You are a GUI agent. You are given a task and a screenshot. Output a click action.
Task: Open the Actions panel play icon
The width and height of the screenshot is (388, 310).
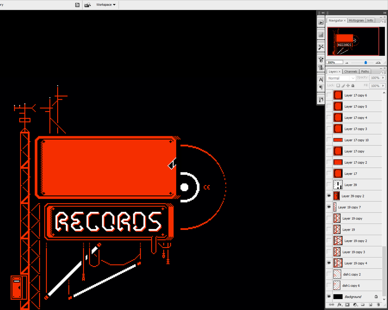pos(321,23)
